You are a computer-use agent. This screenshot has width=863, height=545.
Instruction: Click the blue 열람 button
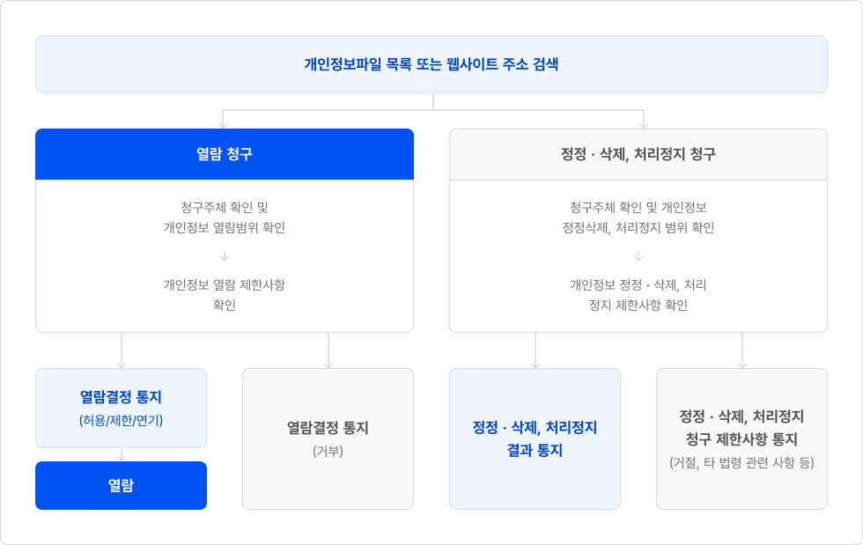122,485
